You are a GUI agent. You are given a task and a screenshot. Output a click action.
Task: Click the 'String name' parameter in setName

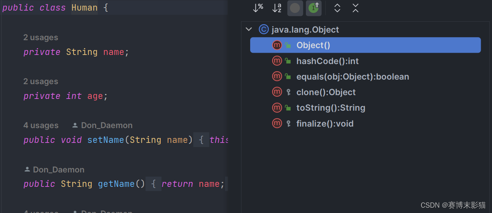tap(159, 140)
